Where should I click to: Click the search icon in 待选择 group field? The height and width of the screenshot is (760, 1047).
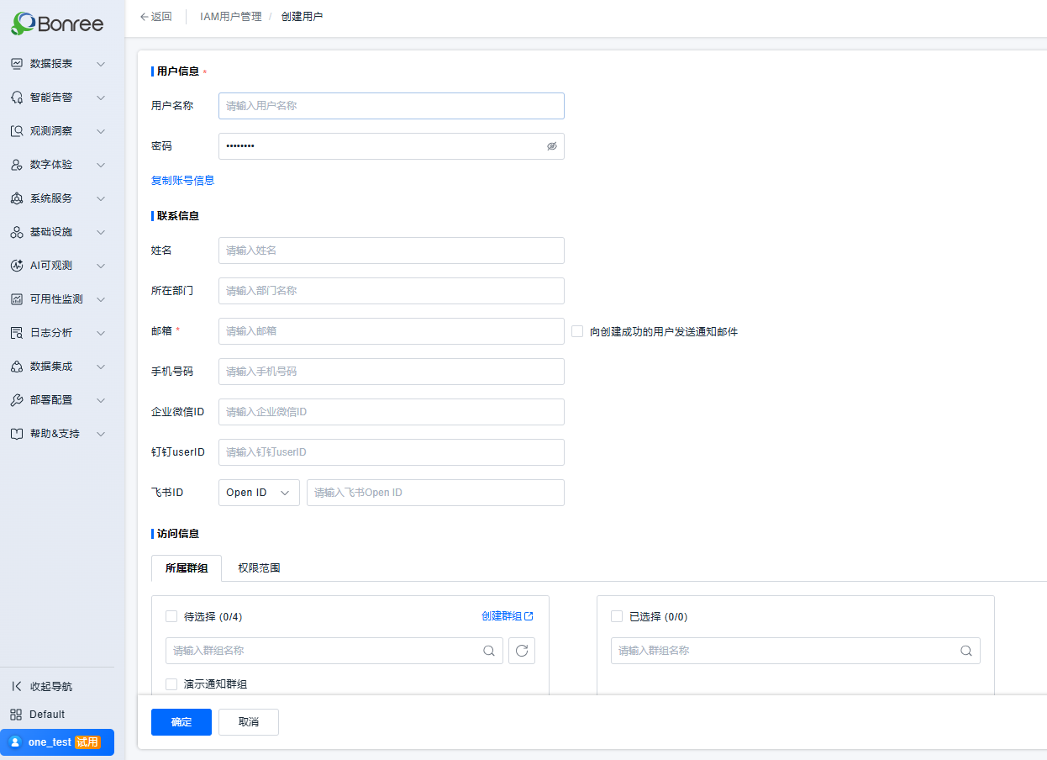488,651
